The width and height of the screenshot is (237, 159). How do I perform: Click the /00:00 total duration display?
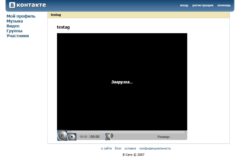click(x=94, y=137)
